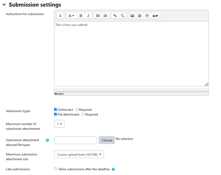Toggle the show more toolbar buttons icon
The width and height of the screenshot is (221, 175).
[60, 16]
